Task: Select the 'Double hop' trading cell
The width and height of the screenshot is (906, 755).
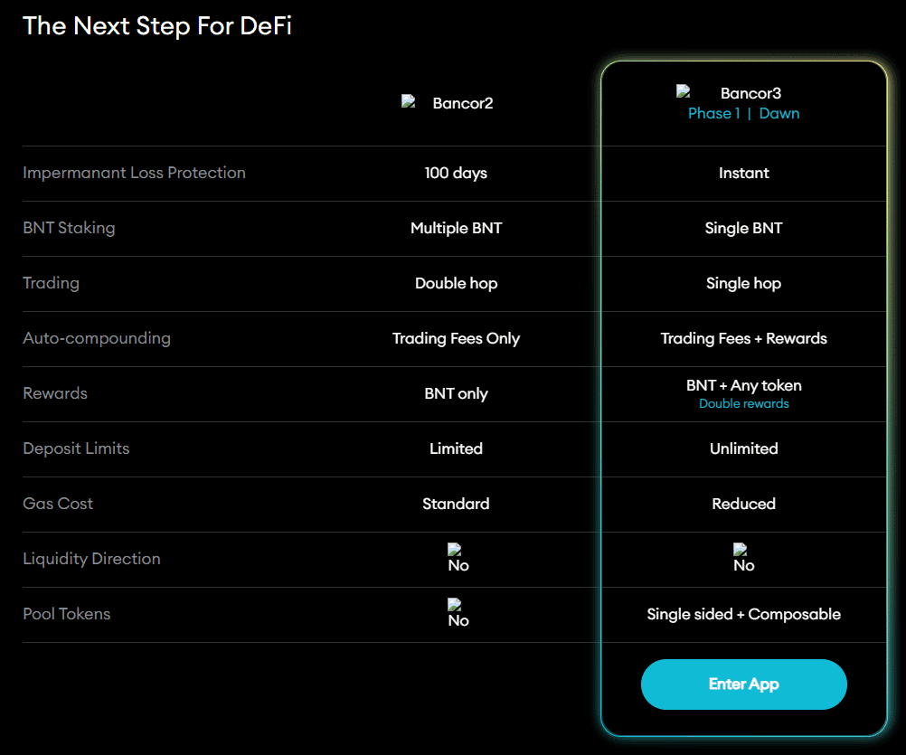Action: coord(456,284)
